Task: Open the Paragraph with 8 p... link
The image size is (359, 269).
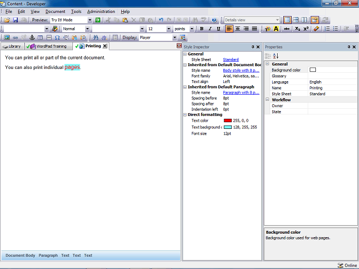Action: tap(241, 92)
